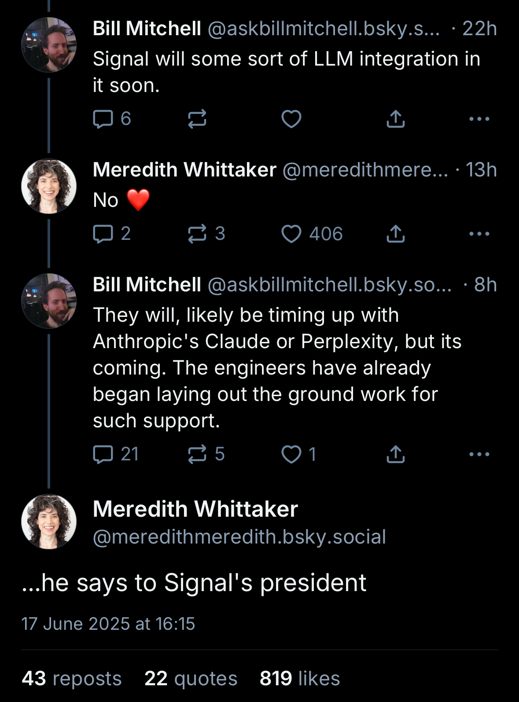Like the "They will, likely" post
Screen dimensions: 519x702
tap(291, 454)
